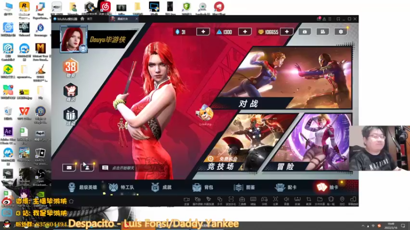This screenshot has width=410, height=230.
Task: Click MuMu 多开 multi-instance icon
Action: tap(220, 200)
